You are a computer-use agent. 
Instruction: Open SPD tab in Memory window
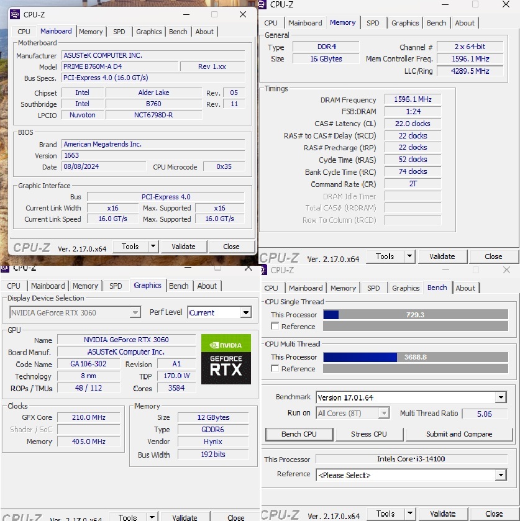point(373,23)
